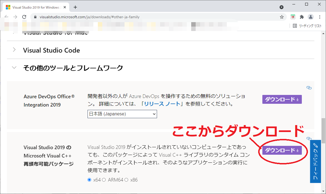The height and width of the screenshot is (194, 326).
Task: Collapse その他のツールとフレームワーク section
Action: click(x=14, y=68)
